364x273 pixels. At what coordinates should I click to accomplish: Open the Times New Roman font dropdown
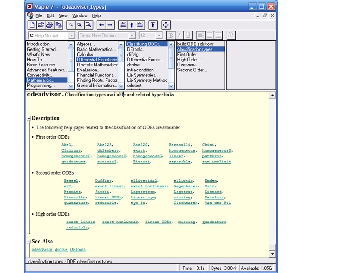click(132, 35)
